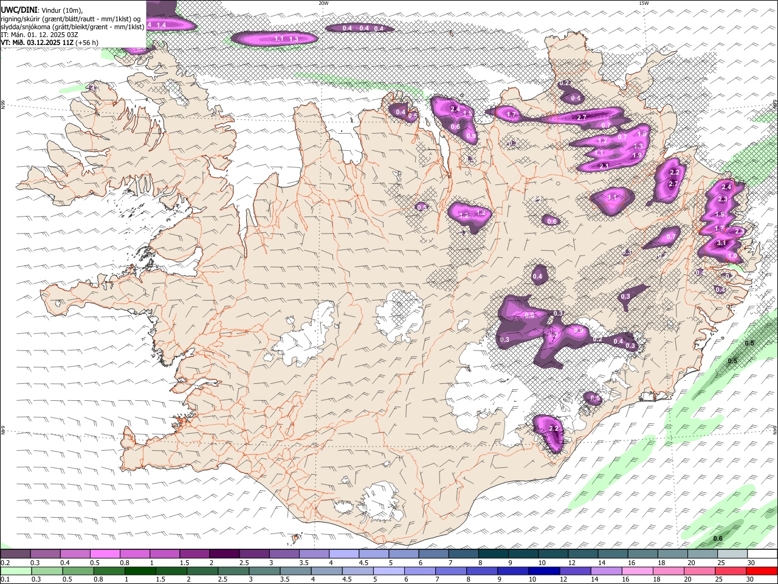Click the '1.0' value just below 3.1 on the east coast
Screen dimensions: 778x584
[732, 257]
